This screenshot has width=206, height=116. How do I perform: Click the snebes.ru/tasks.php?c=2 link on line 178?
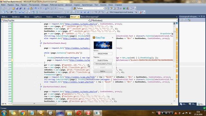81,24
